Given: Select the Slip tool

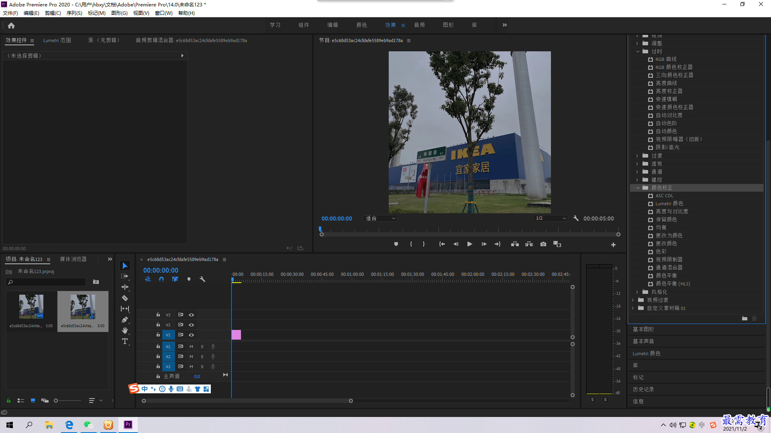Looking at the screenshot, I should pos(125,309).
